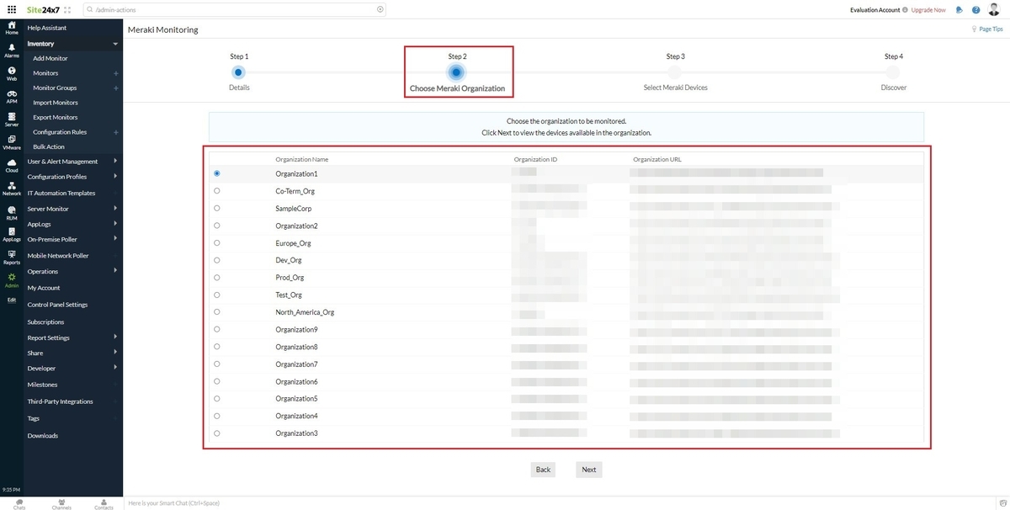Open the Server section icon
The width and height of the screenshot is (1010, 510).
pos(12,120)
